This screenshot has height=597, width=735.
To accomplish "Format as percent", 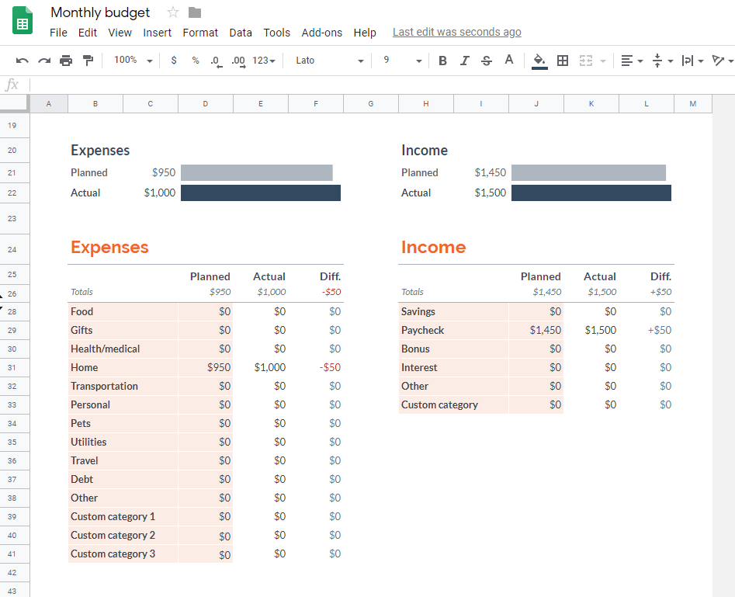I will (x=196, y=61).
